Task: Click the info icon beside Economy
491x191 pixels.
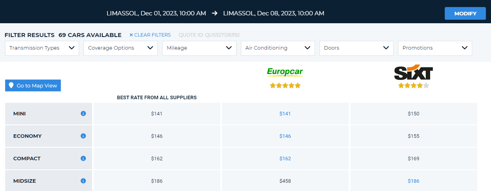Action: [83, 136]
